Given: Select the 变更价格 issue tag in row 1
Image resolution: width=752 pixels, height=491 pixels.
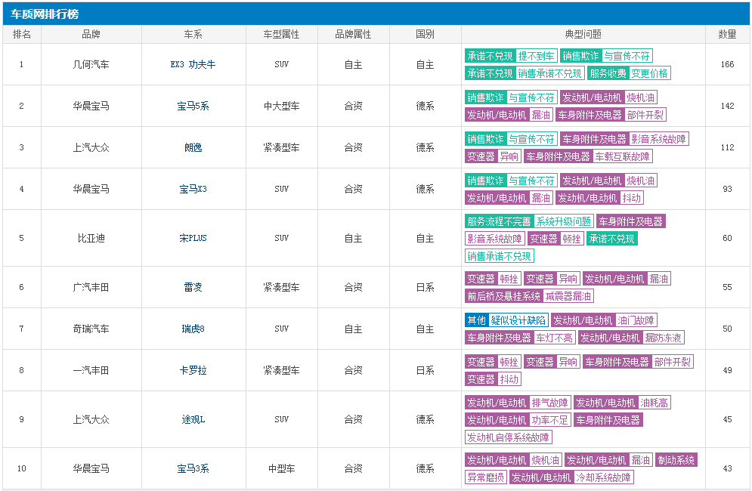Looking at the screenshot, I should tap(649, 73).
